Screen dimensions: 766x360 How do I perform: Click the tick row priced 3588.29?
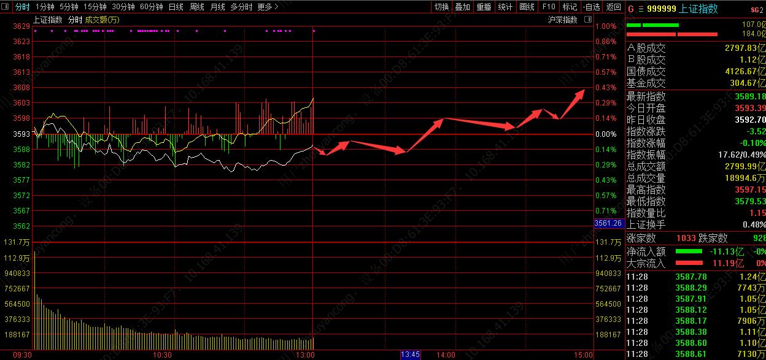point(696,288)
